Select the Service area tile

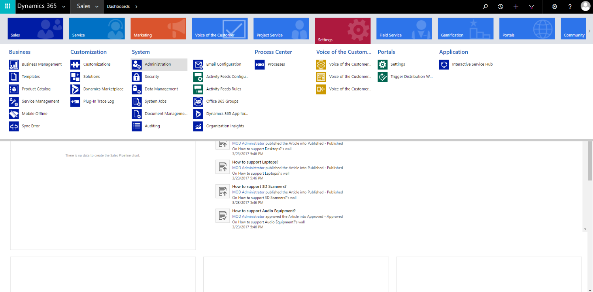[97, 28]
